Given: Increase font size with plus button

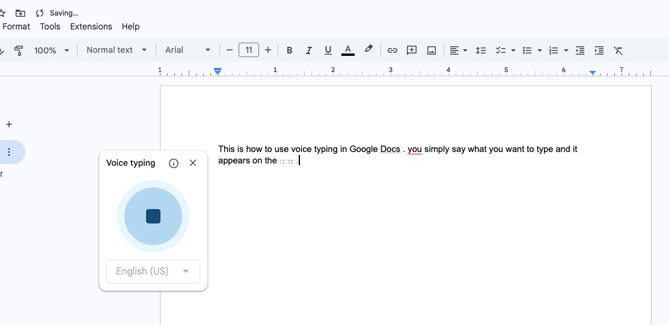Looking at the screenshot, I should click(268, 50).
